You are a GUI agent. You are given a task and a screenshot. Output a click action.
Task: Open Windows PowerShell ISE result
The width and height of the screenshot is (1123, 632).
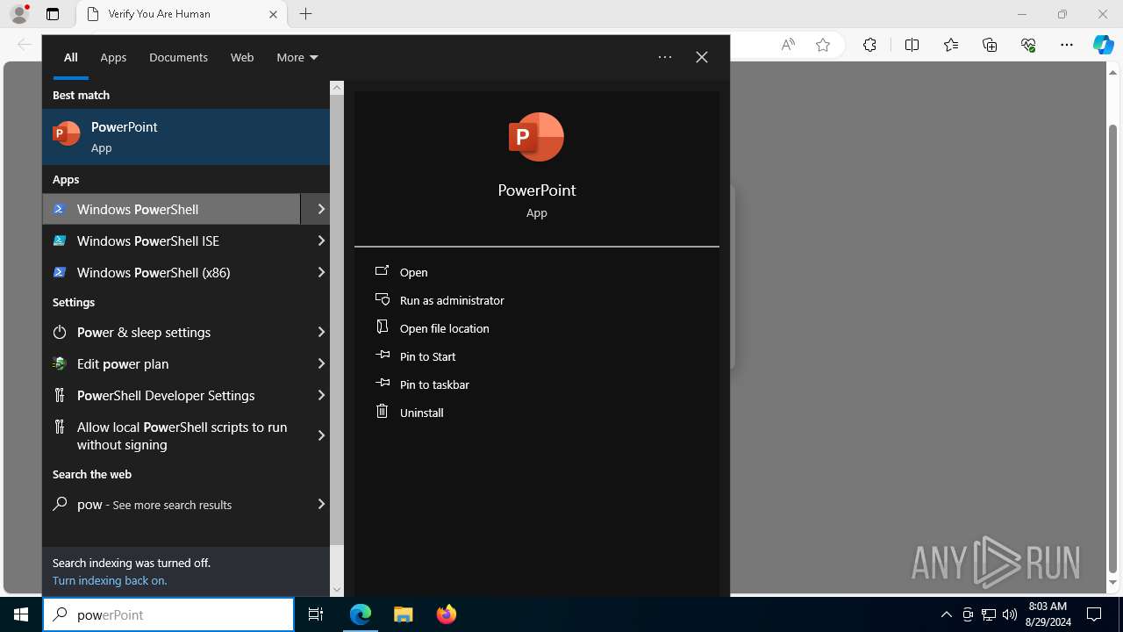tap(171, 241)
